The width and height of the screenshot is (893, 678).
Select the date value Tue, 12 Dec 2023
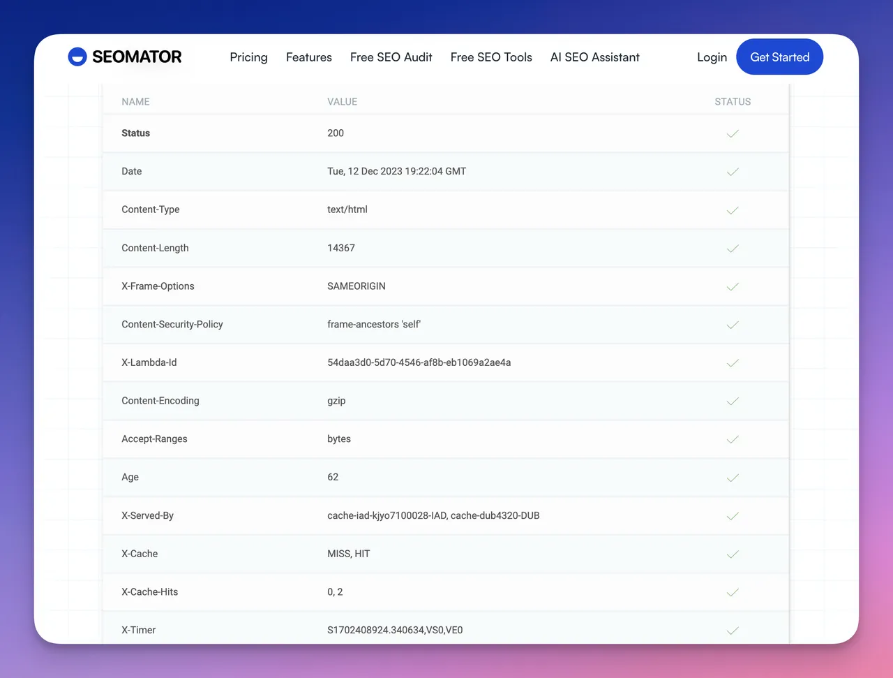point(396,171)
